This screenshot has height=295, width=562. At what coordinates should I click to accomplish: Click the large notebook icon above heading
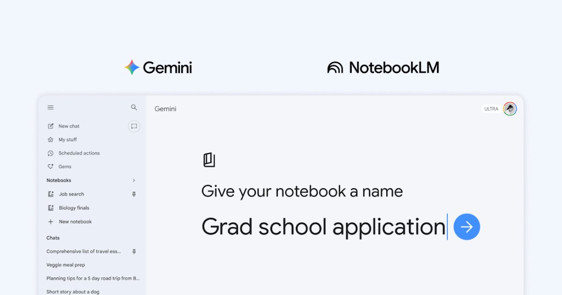pos(209,160)
